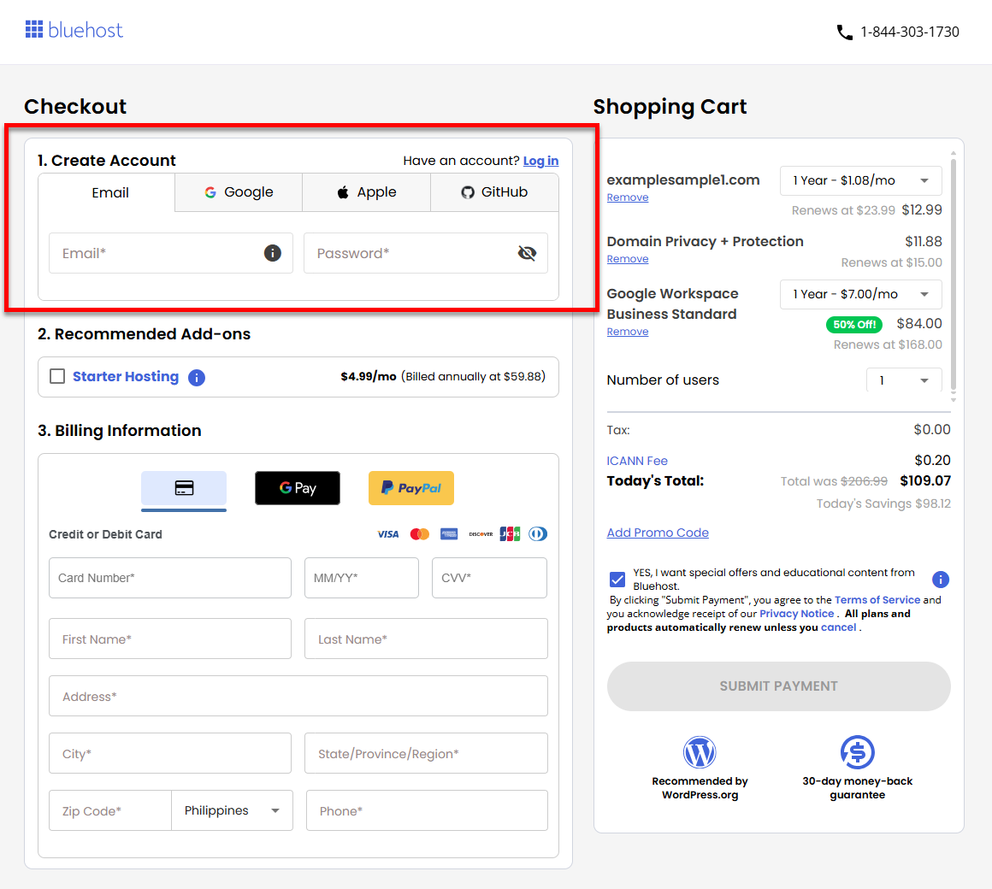Screen dimensions: 992x889
Task: Toggle password visibility eye icon
Action: (x=527, y=253)
